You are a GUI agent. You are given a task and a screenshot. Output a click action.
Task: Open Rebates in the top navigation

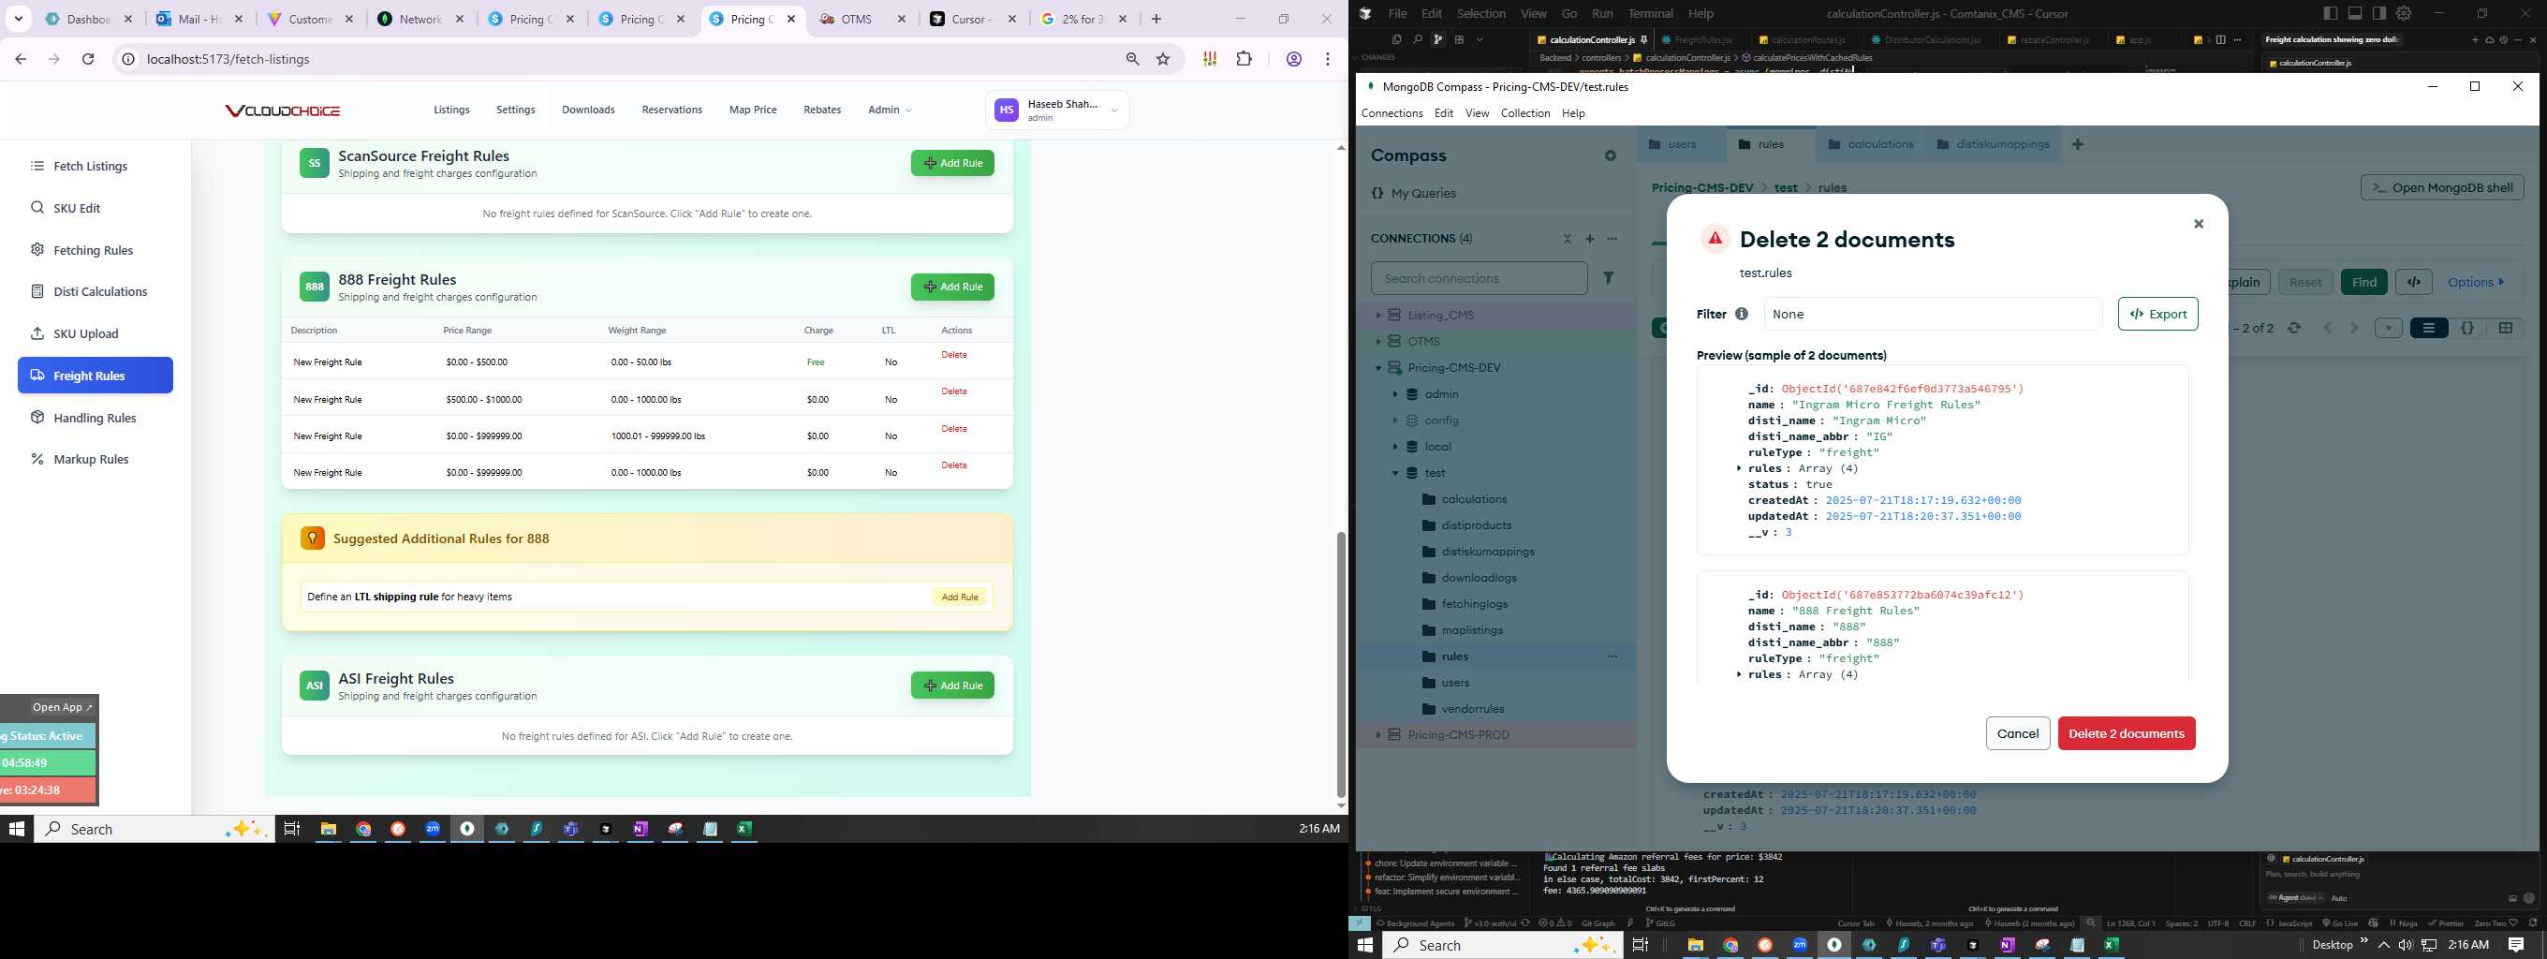pos(821,110)
